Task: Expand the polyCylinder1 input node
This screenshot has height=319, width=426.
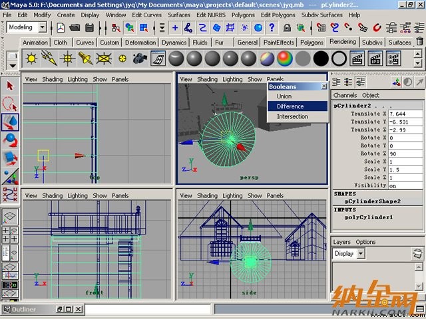Action: tap(369, 217)
